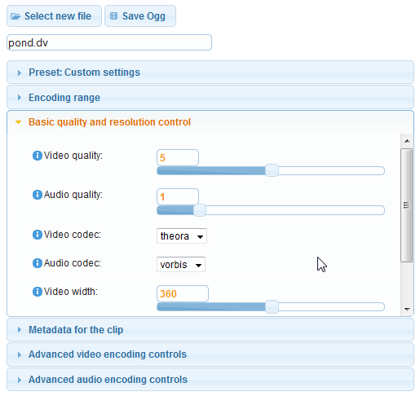Screen dimensions: 420x396
Task: Click the Video width info icon
Action: [38, 292]
